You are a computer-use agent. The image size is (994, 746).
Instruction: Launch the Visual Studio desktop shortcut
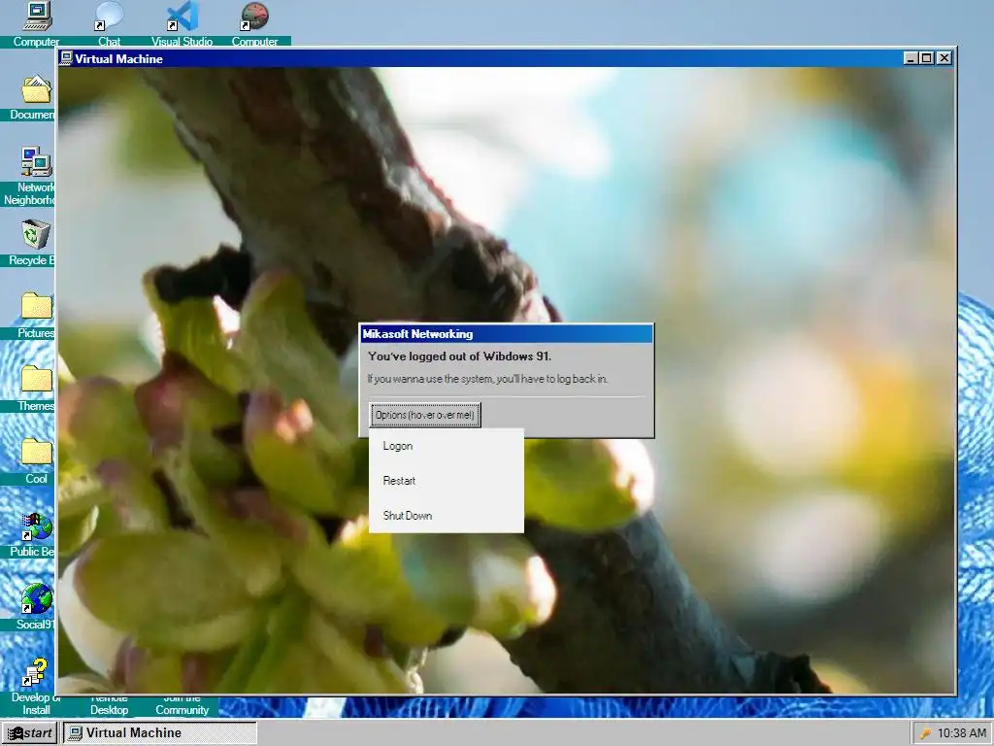click(x=182, y=17)
